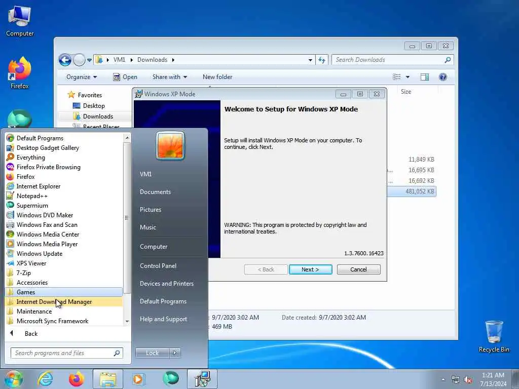This screenshot has height=389, width=519.
Task: Open shutdown options arrow next to Lock
Action: 175,353
